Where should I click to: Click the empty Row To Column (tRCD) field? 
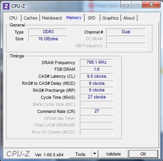[97, 132]
